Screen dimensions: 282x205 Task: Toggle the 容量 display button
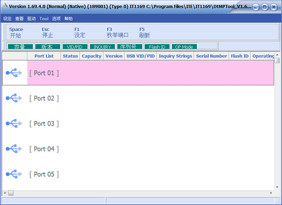pyautogui.click(x=20, y=46)
